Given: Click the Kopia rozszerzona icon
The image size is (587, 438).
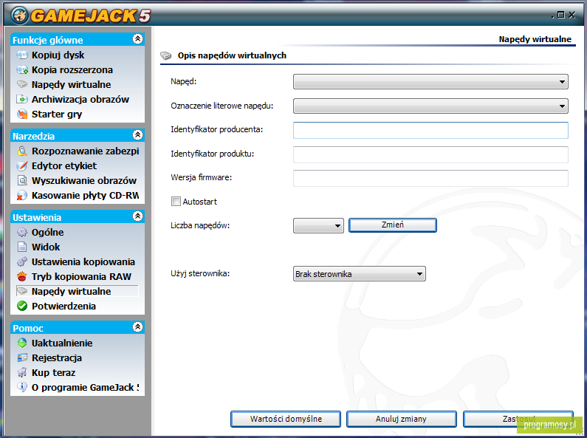Looking at the screenshot, I should 22,70.
